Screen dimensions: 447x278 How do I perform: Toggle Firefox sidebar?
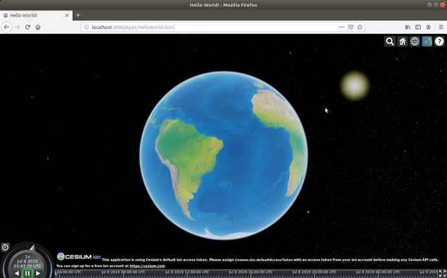418,27
